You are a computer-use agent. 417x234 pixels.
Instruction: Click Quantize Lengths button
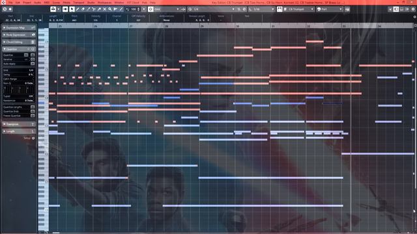click(x=33, y=107)
